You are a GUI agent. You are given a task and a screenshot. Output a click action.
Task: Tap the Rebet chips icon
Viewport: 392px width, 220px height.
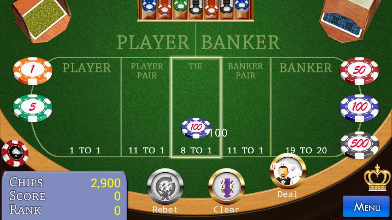tap(165, 187)
